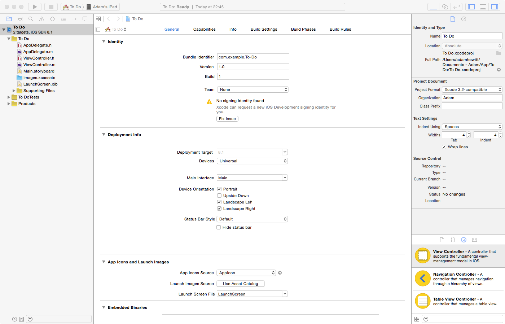Open the Report navigator

(85, 19)
